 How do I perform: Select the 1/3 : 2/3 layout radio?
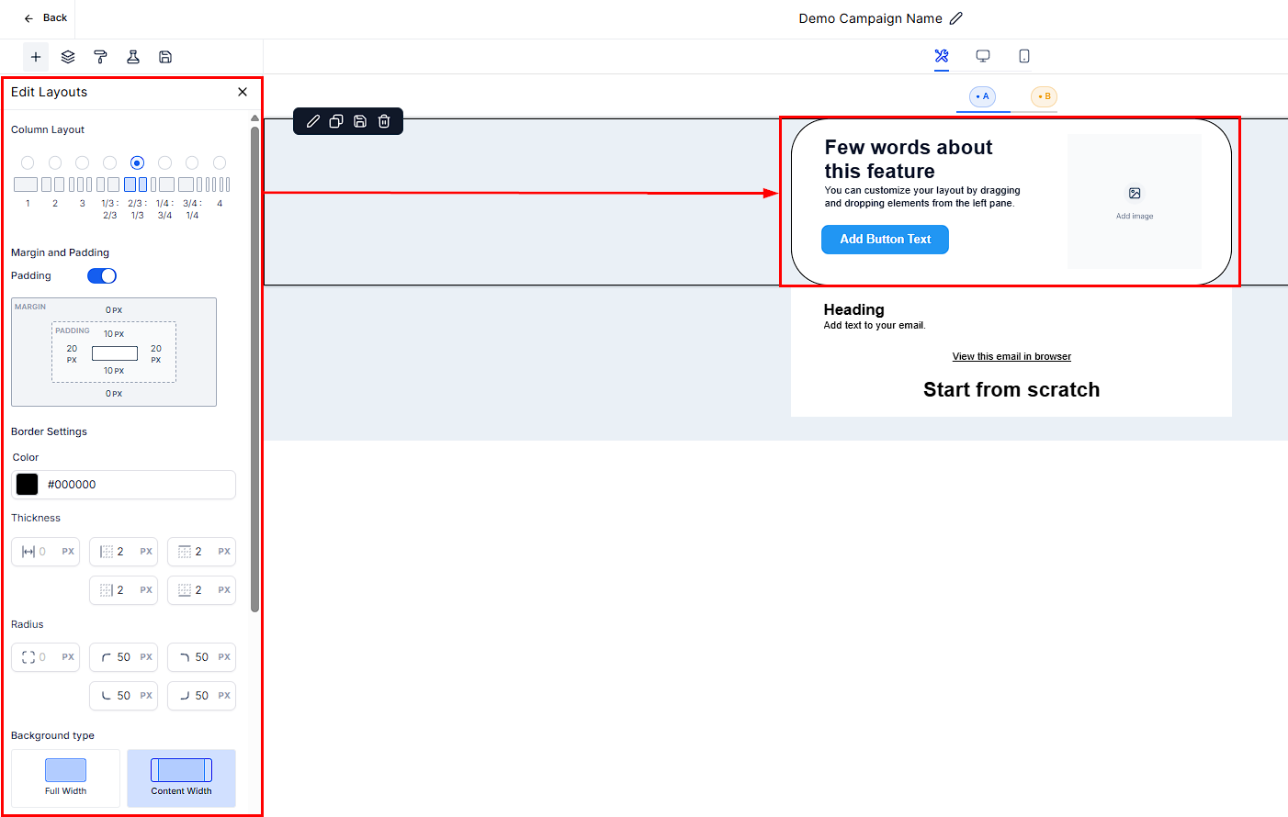[x=110, y=162]
